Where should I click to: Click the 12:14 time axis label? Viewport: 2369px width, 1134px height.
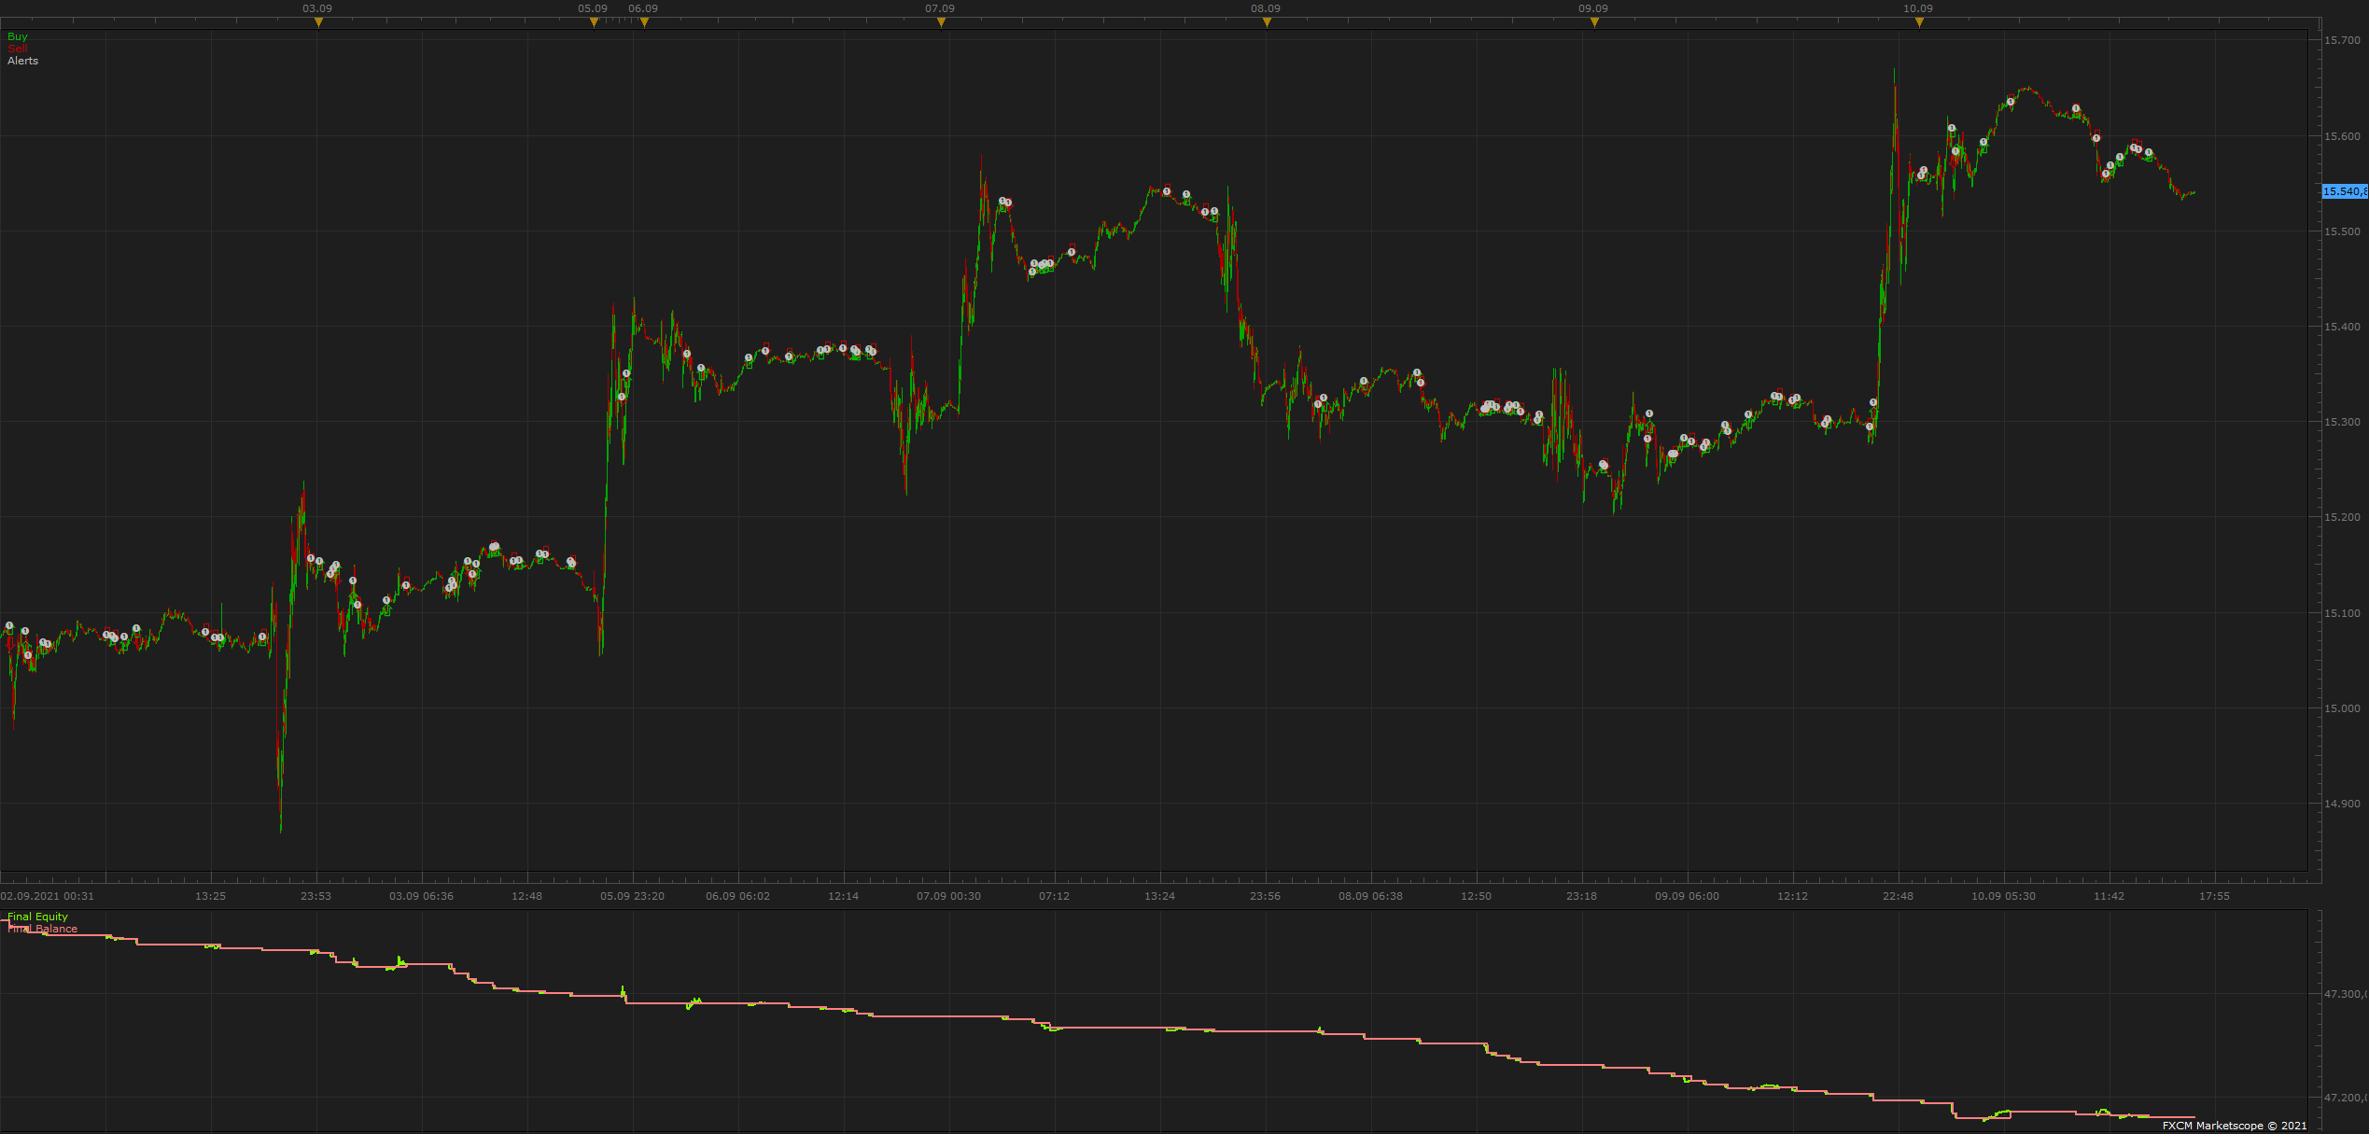(x=844, y=896)
